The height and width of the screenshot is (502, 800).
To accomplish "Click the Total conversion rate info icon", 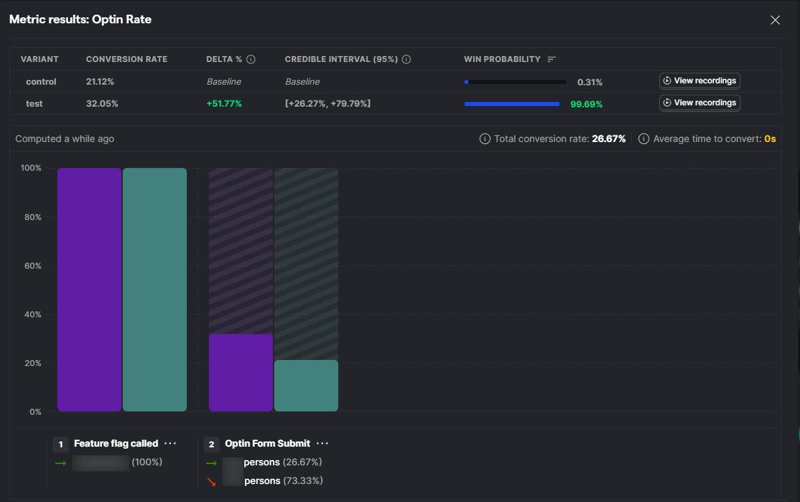I will tap(484, 139).
